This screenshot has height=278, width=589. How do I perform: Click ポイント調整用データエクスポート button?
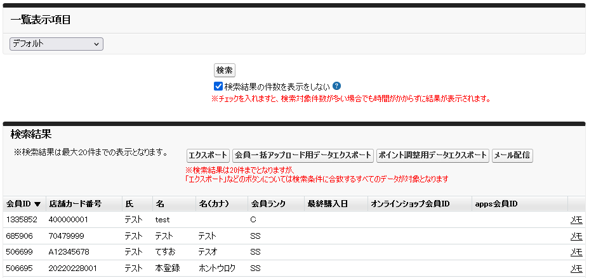[432, 155]
